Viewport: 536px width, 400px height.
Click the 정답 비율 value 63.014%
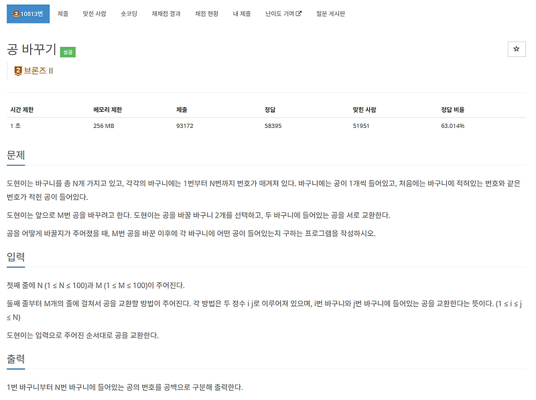pos(453,125)
